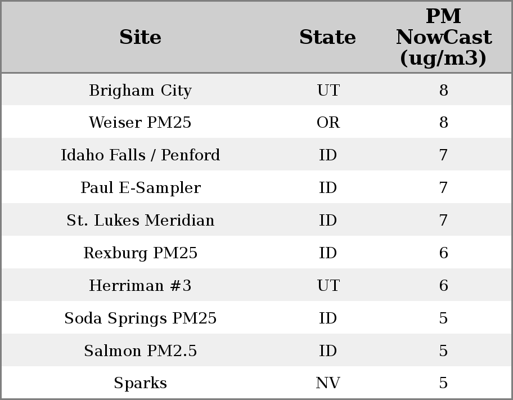Click the OR state cell for Weiser PM25

coord(328,123)
